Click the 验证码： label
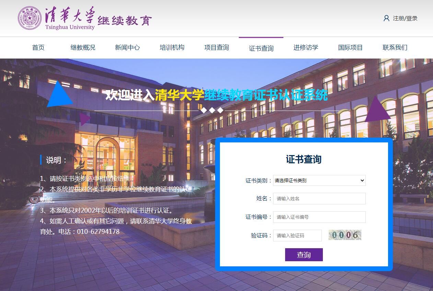The image size is (433, 291). click(261, 236)
